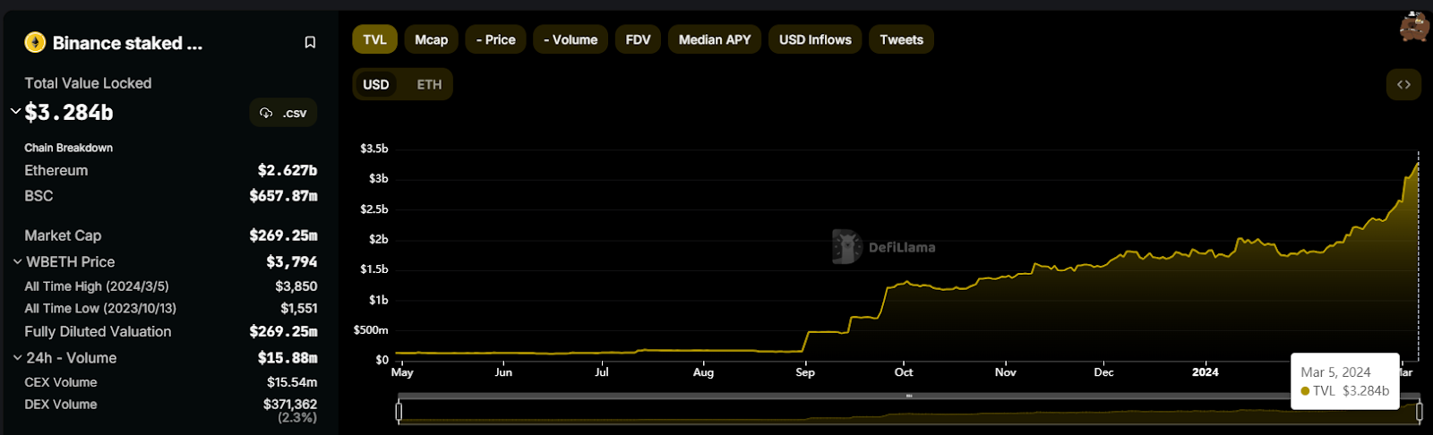Download the .csv data file
This screenshot has height=435, width=1433.
[x=283, y=113]
